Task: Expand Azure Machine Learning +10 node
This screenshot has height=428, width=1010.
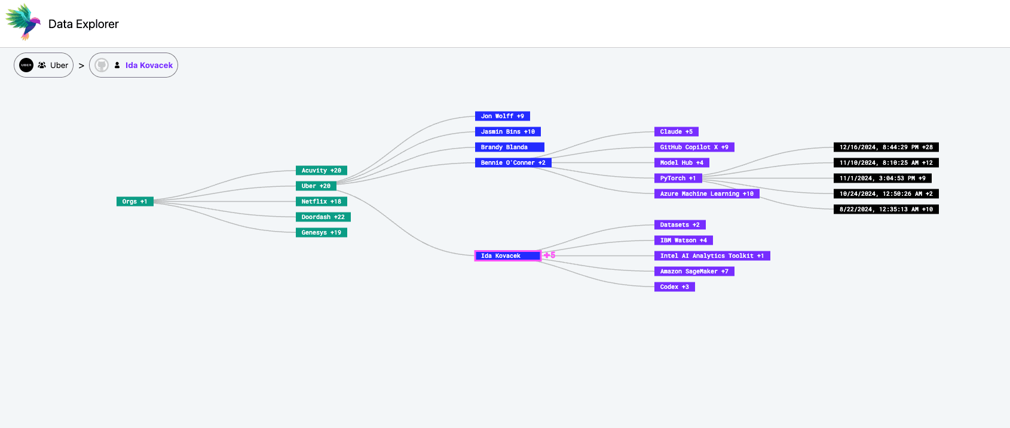Action: click(x=707, y=194)
